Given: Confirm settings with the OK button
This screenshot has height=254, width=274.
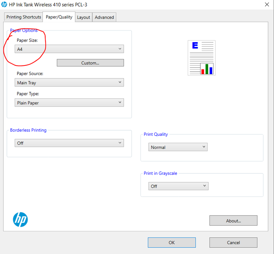Looking at the screenshot, I should 172,242.
